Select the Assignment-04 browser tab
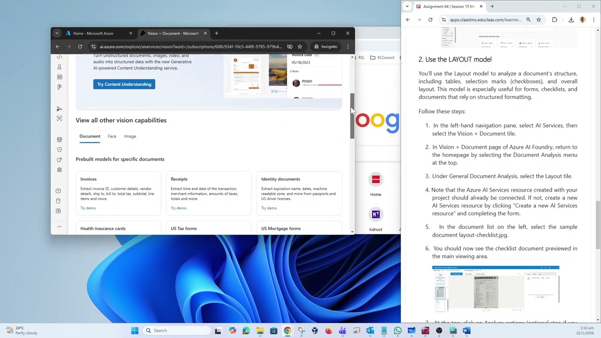Viewport: 601px width, 338px height. pyautogui.click(x=449, y=7)
